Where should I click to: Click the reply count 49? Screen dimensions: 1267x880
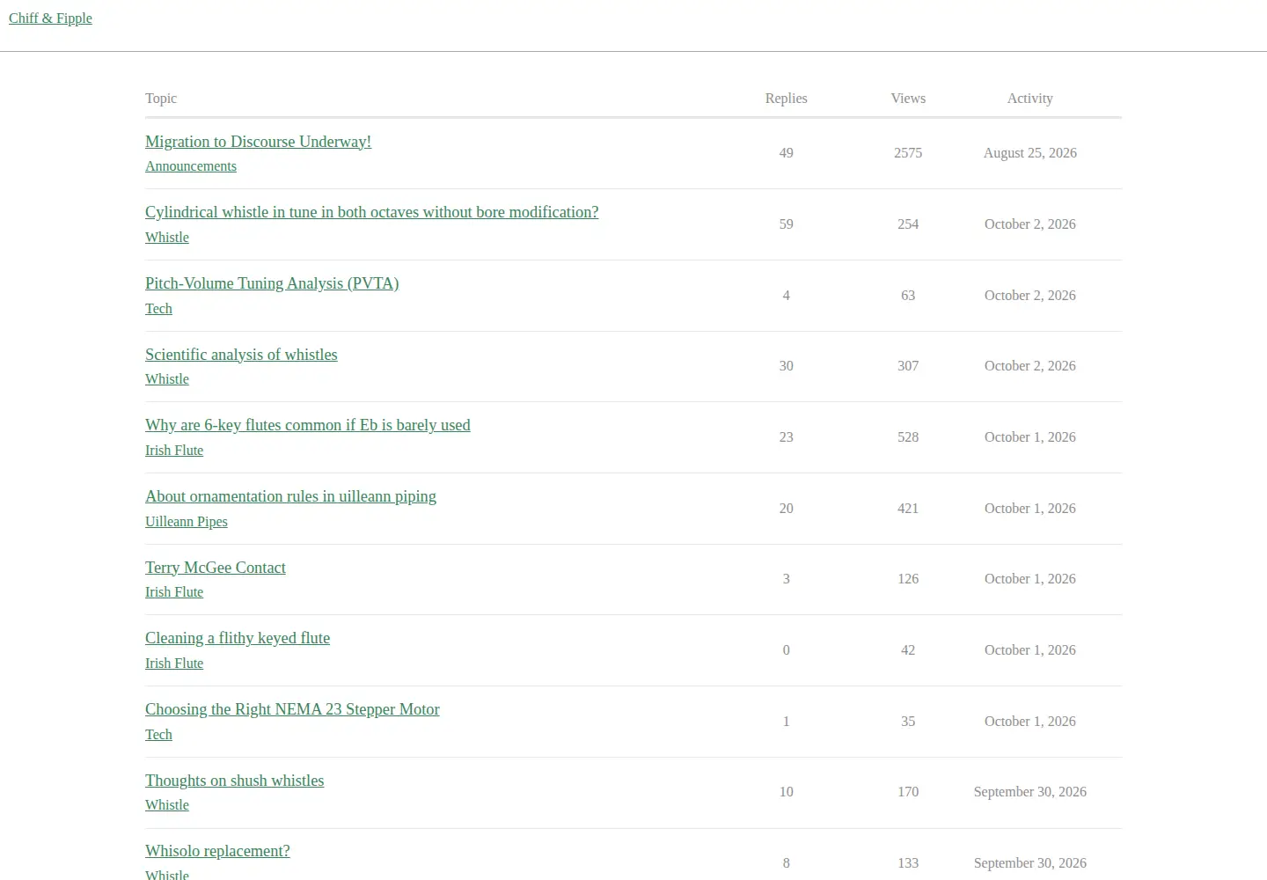[787, 153]
